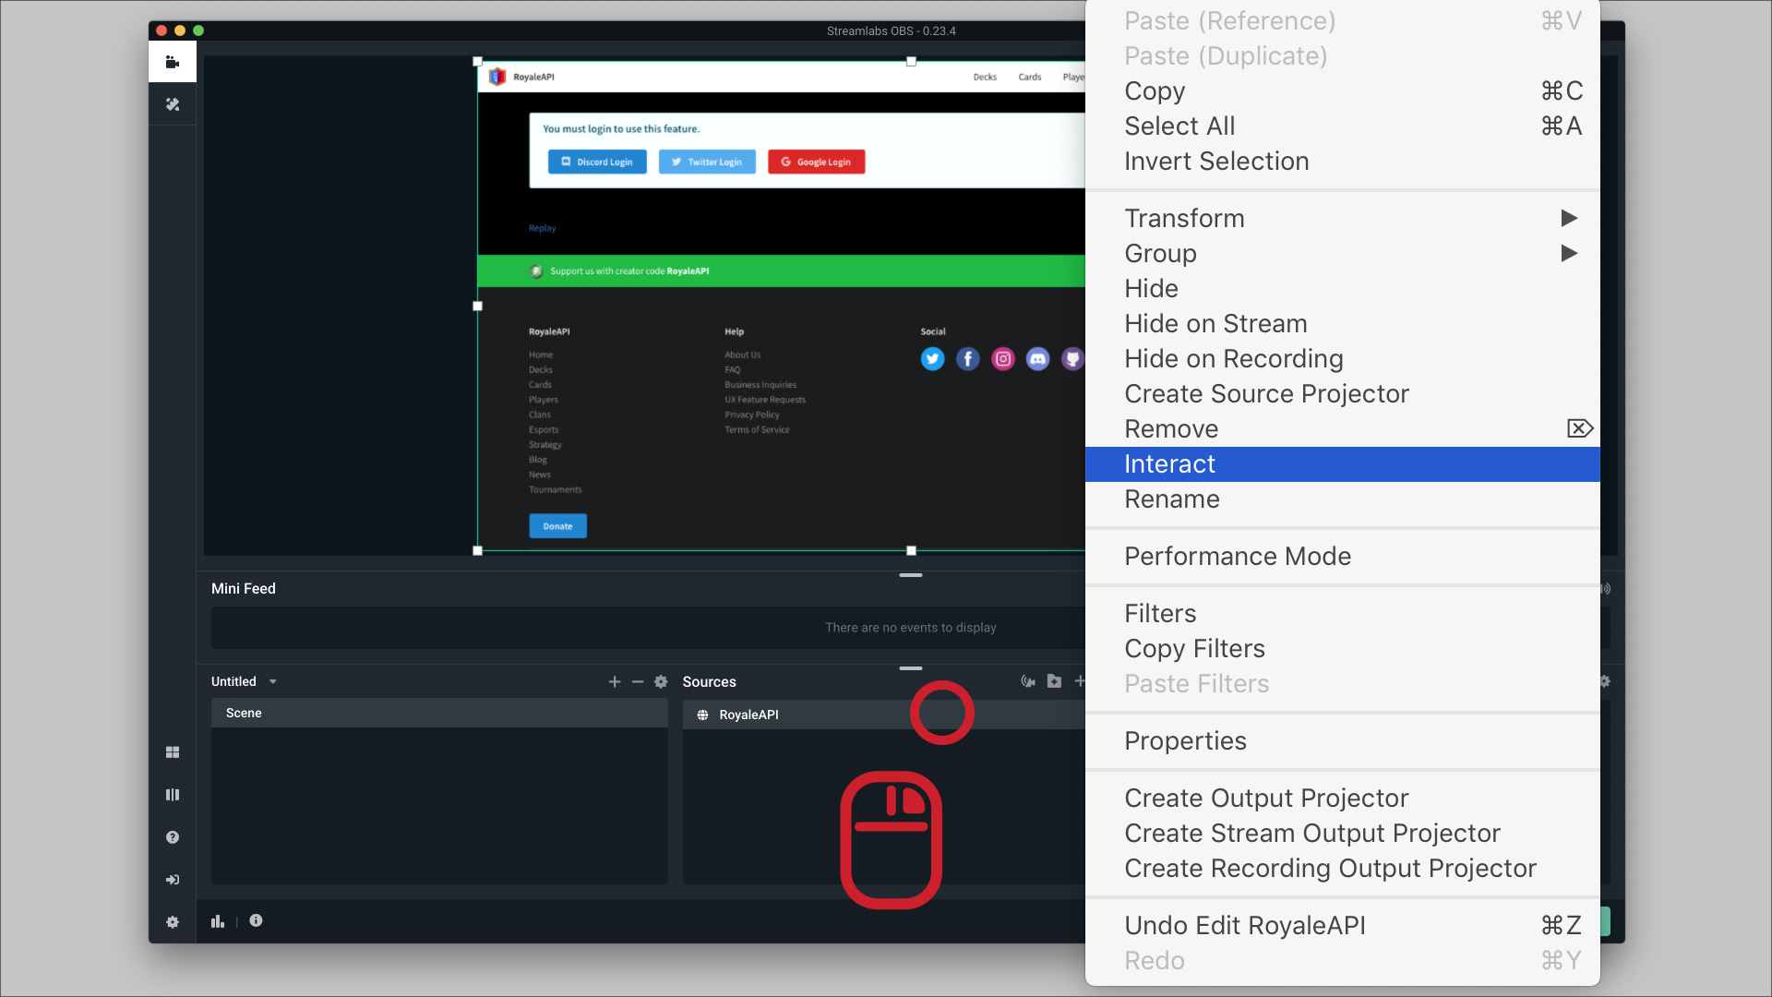Screen dimensions: 1772x997
Task: Click the Business Inquiries footer link
Action: (760, 385)
